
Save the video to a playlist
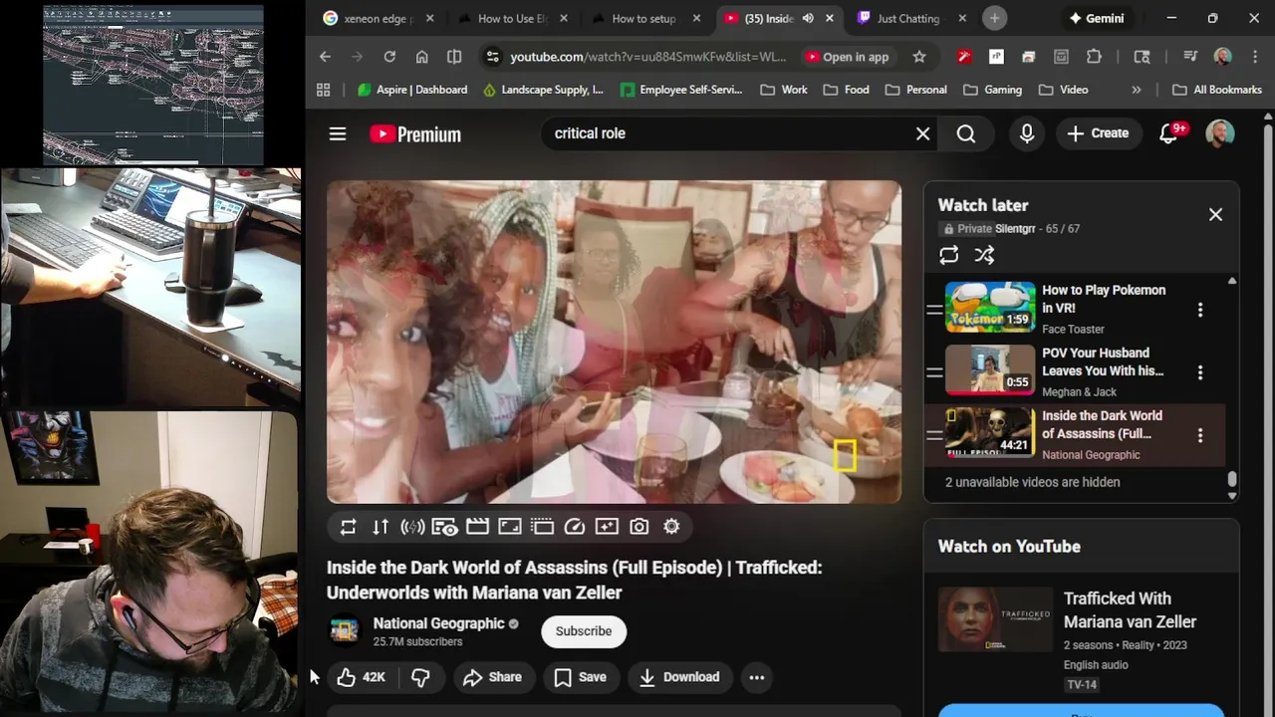click(x=580, y=677)
